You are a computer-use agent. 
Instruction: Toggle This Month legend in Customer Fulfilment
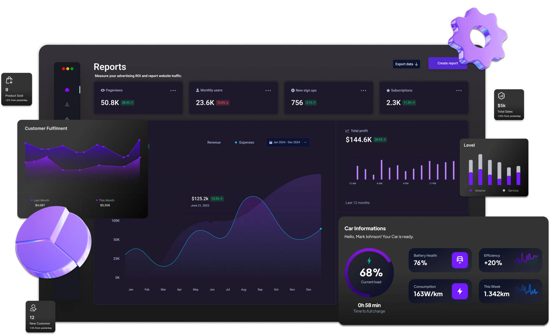click(105, 200)
